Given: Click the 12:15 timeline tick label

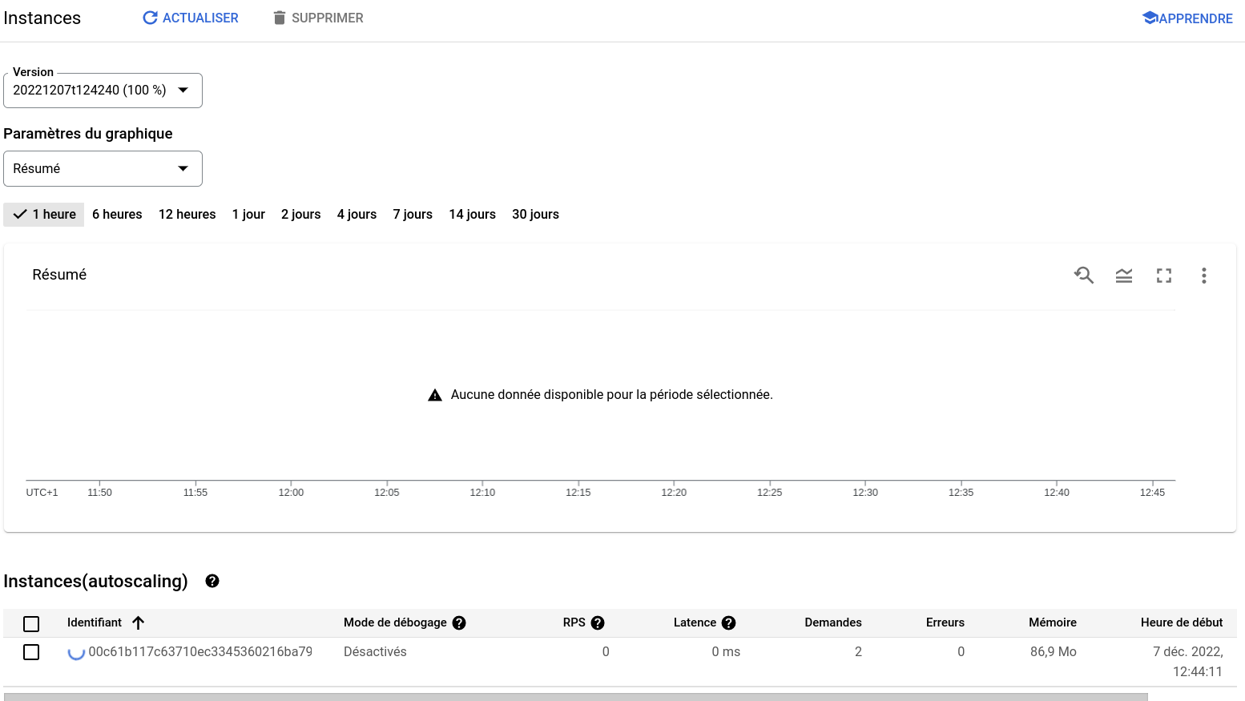Looking at the screenshot, I should [578, 492].
